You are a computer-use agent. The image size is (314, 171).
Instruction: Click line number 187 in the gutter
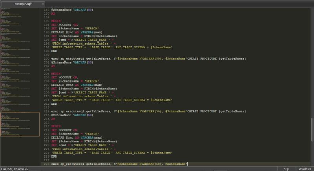coord(46,9)
